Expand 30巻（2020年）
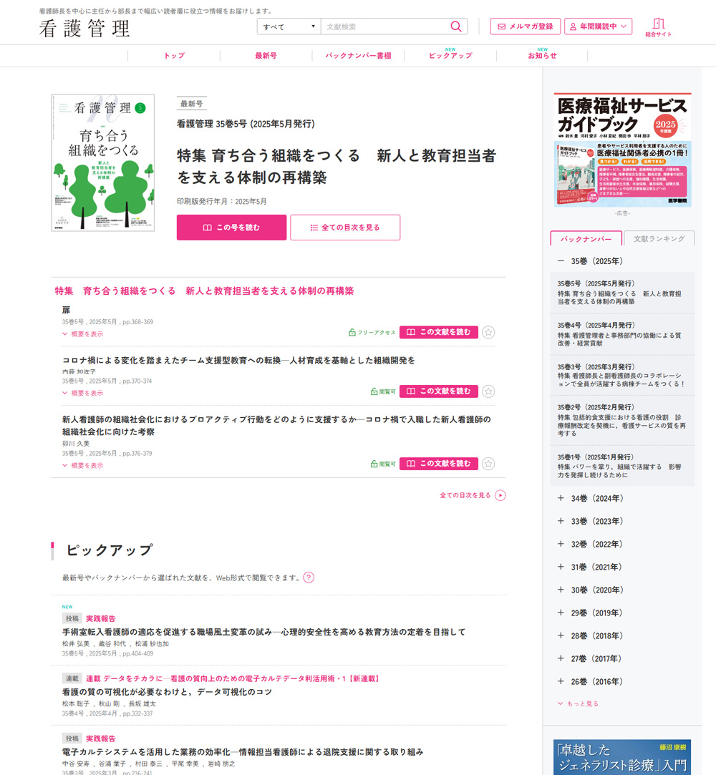This screenshot has height=775, width=716. 560,590
